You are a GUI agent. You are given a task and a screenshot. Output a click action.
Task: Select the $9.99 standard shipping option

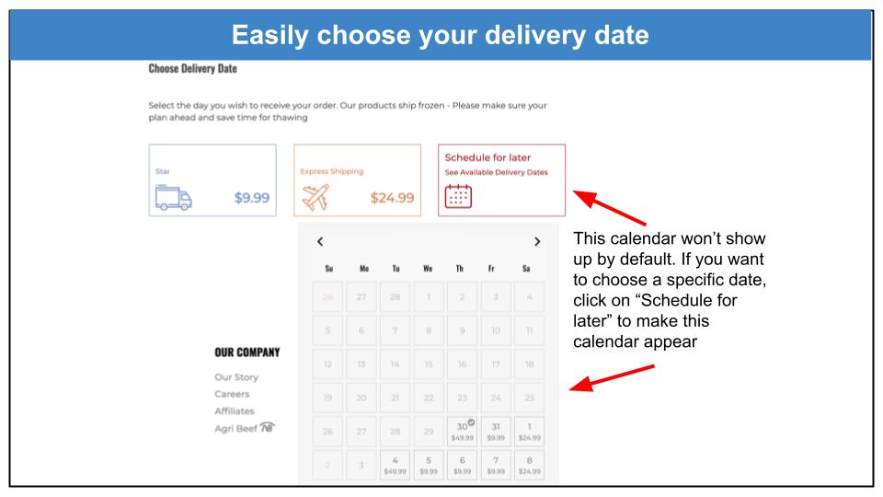tap(212, 180)
